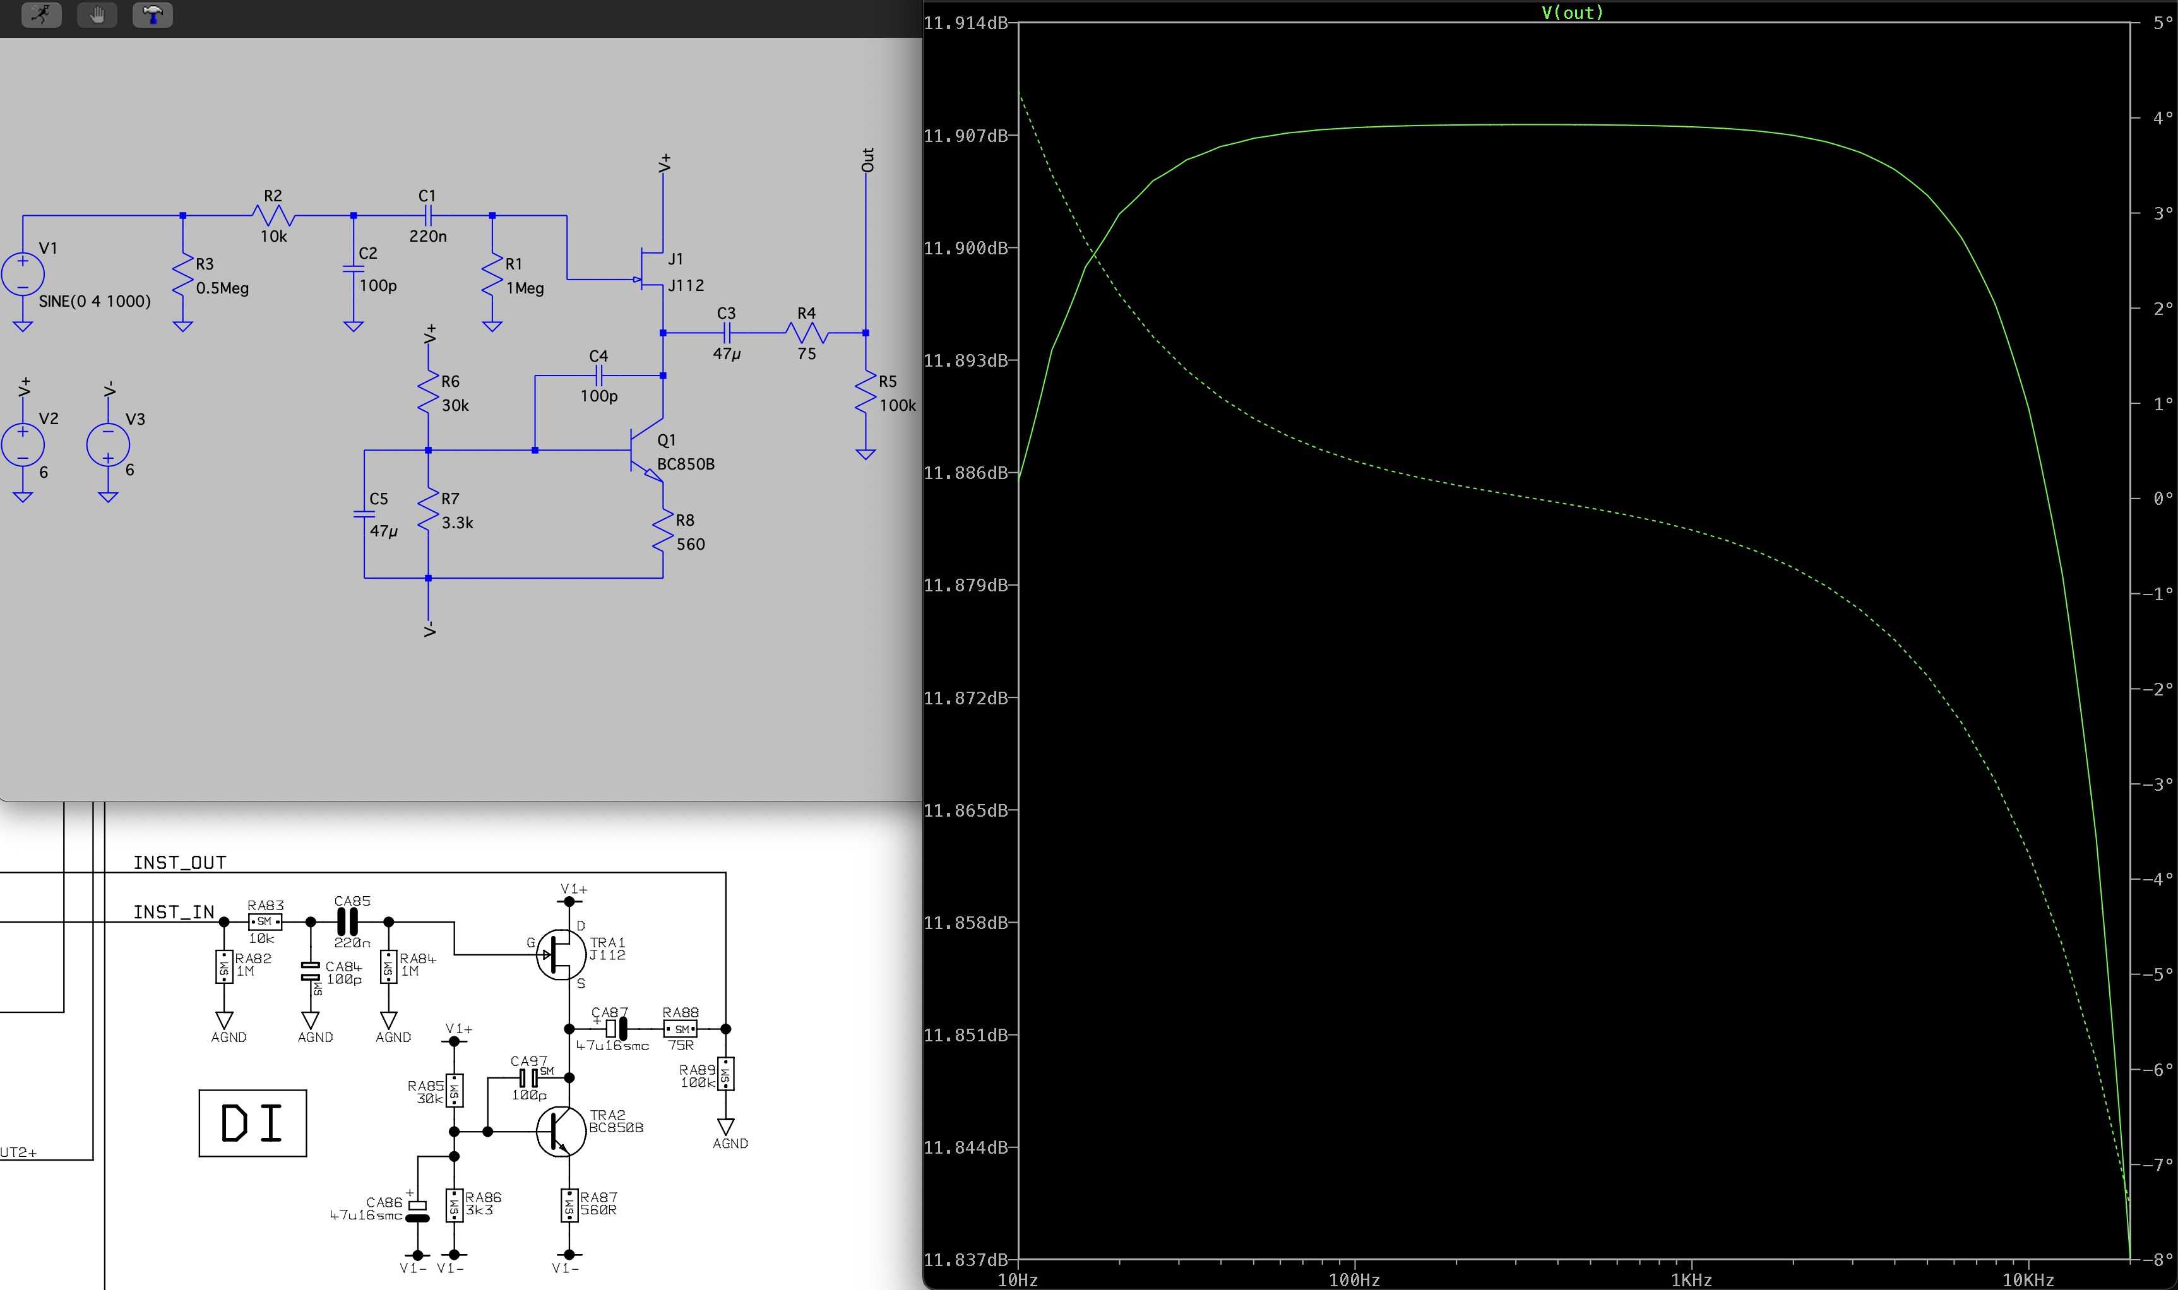Click the Out net label
Image resolution: width=2178 pixels, height=1290 pixels.
pos(867,160)
